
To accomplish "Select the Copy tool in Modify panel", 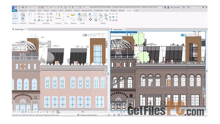I will 96,20.
